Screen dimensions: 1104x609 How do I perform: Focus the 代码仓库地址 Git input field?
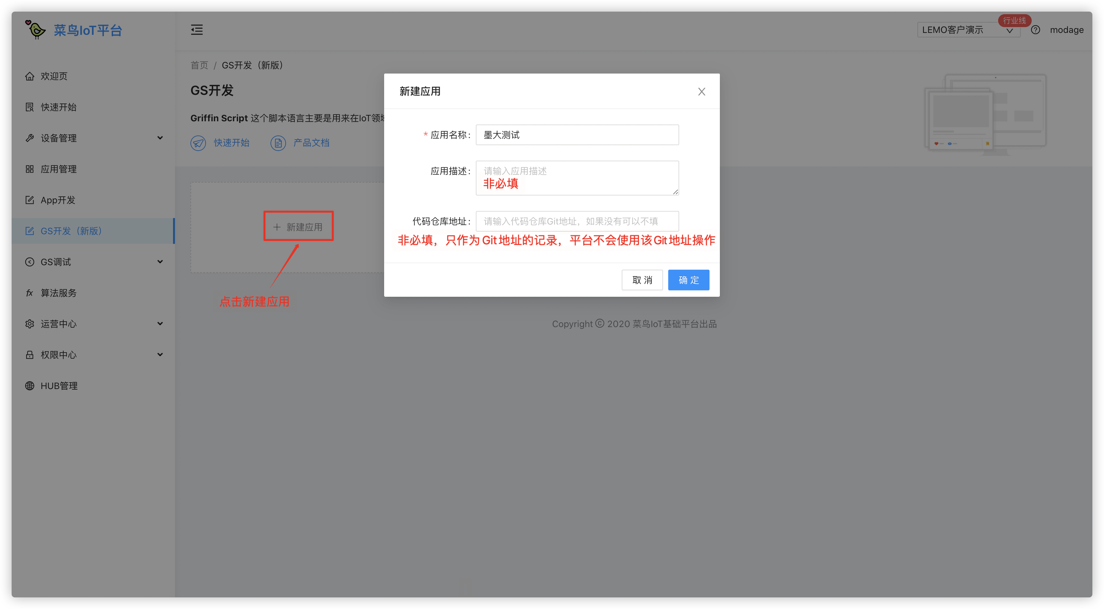click(x=577, y=221)
